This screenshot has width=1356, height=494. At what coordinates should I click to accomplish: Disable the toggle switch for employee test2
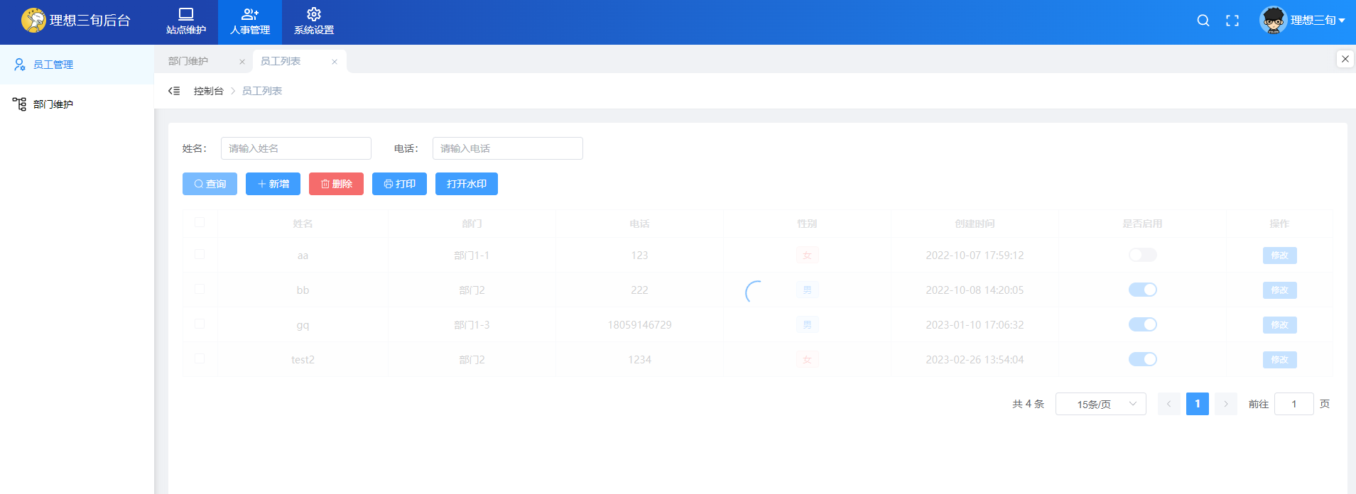click(1142, 359)
